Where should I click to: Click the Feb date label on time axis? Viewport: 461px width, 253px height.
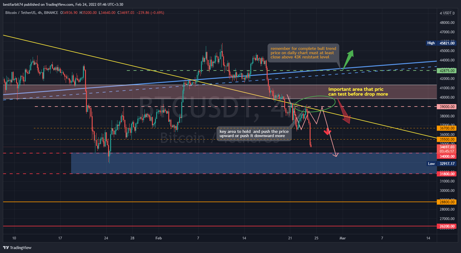point(159,238)
